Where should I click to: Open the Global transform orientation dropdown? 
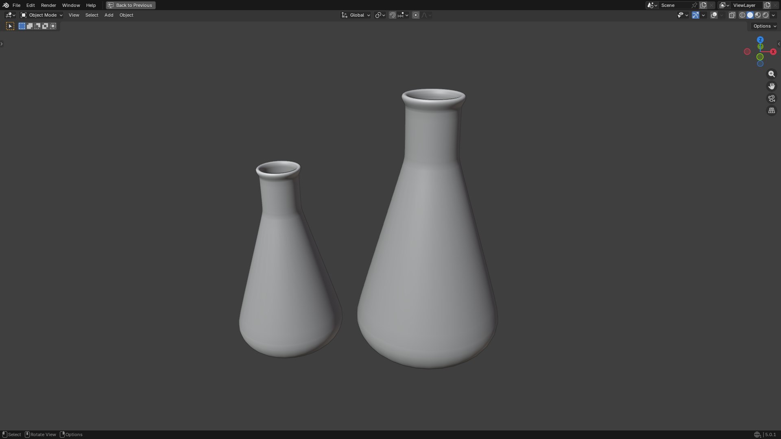tap(356, 15)
